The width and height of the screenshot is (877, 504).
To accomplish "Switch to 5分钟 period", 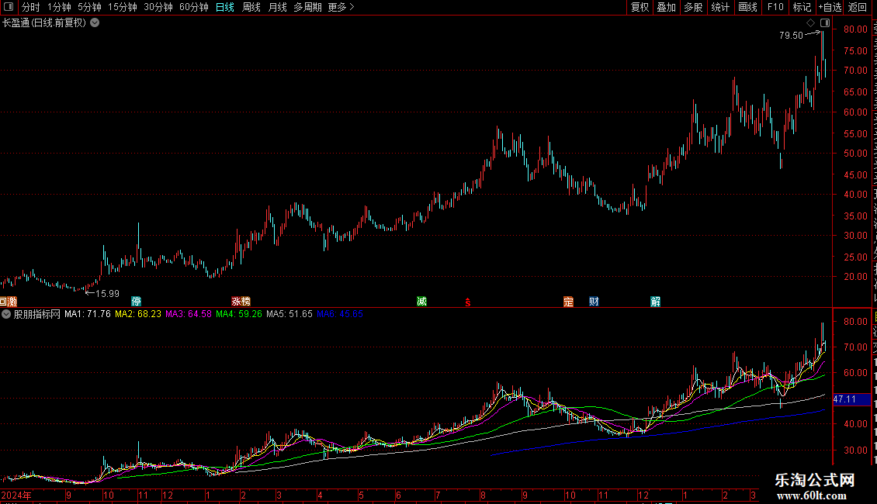I will coord(89,7).
